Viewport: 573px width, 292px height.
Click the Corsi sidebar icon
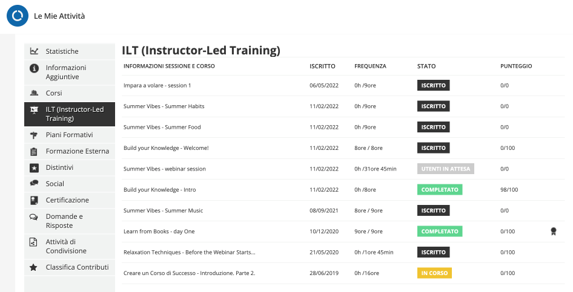pos(34,93)
